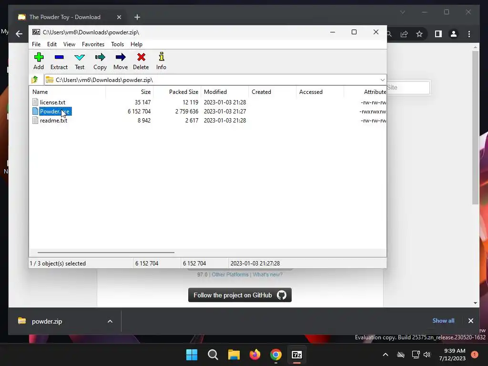488x366 pixels.
Task: Open the volume tray icon
Action: click(427, 355)
